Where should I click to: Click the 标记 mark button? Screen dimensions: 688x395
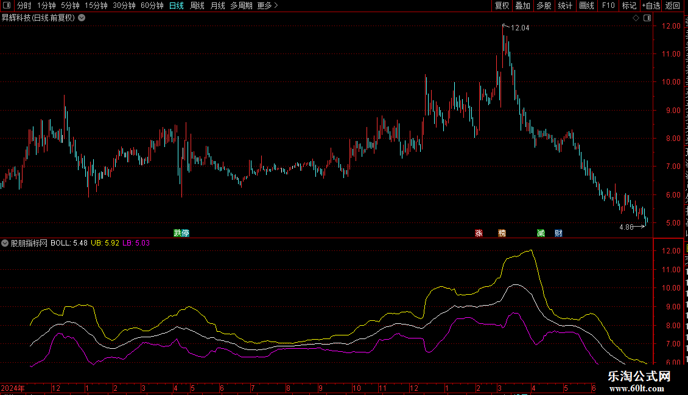coord(629,5)
